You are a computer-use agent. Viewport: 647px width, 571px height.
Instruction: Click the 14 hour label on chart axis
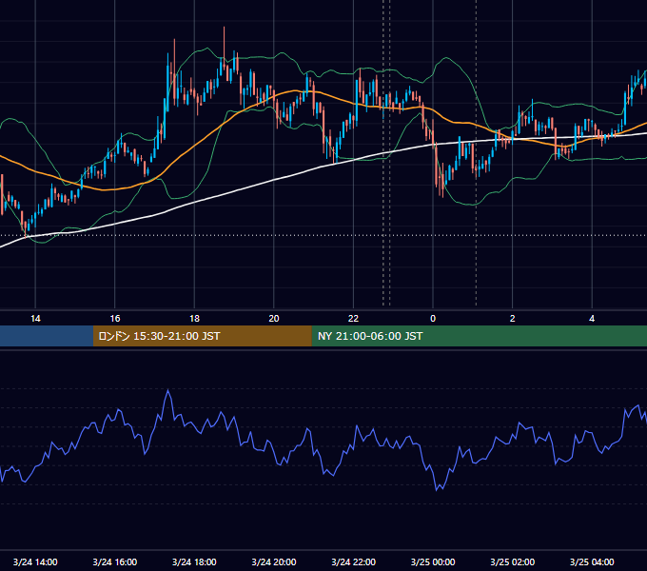click(x=35, y=319)
